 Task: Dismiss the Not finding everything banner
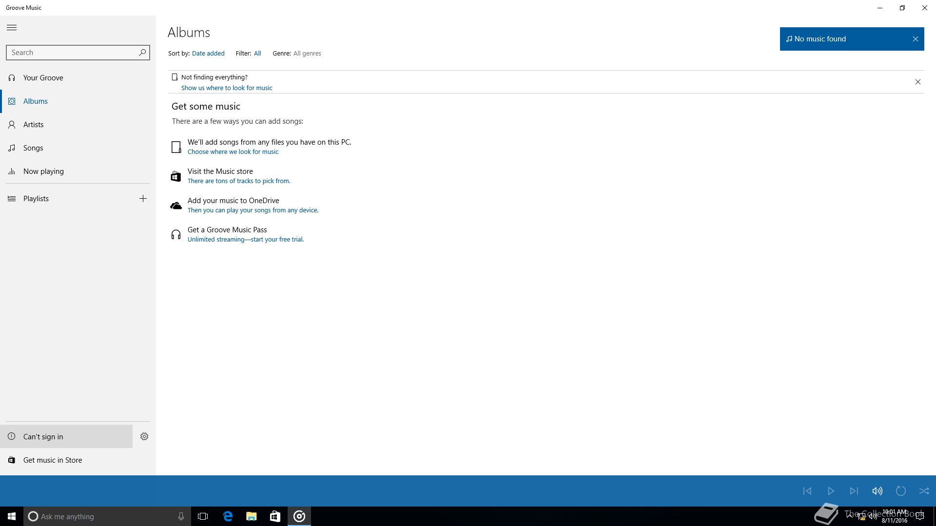click(917, 82)
